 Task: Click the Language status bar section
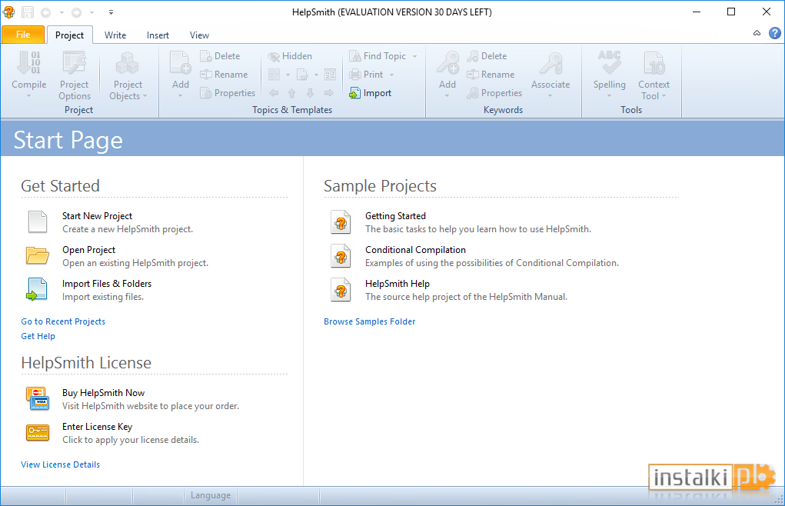click(210, 495)
